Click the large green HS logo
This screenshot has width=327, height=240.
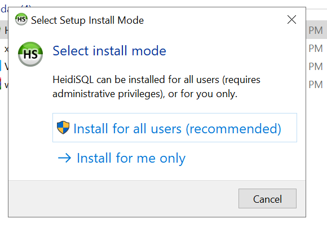tap(30, 54)
